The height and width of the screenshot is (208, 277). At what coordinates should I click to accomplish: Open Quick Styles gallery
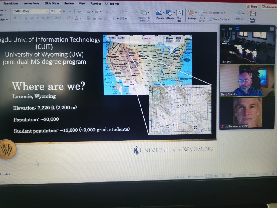pyautogui.click(x=203, y=16)
